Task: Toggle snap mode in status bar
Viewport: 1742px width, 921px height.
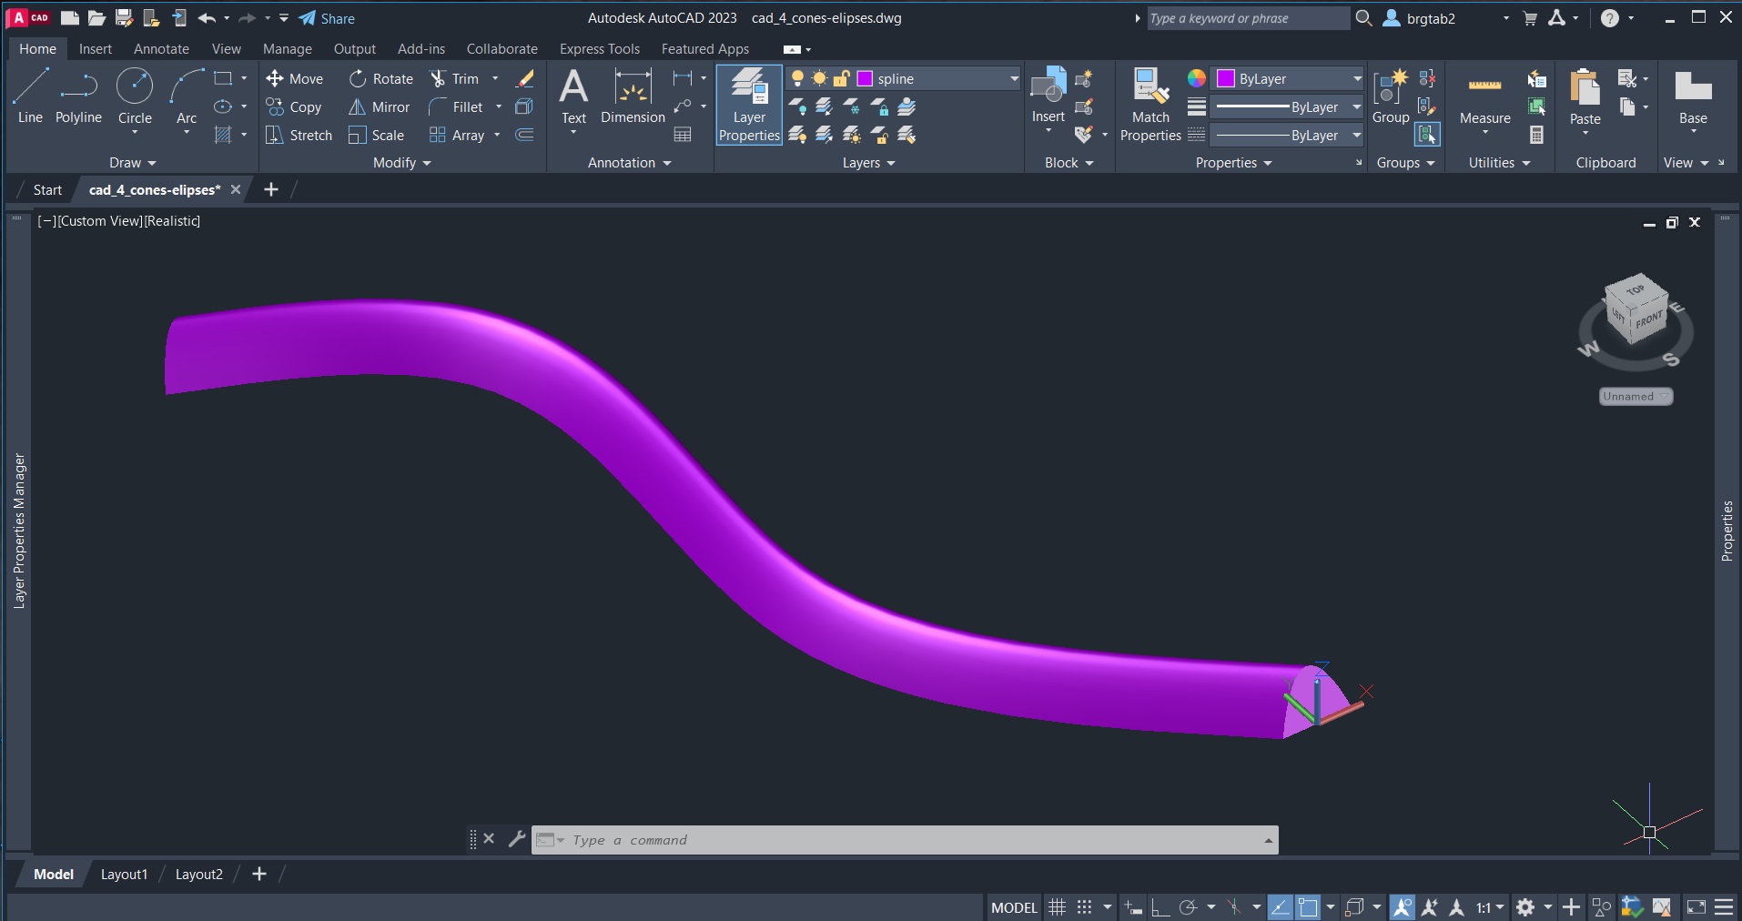Action: tap(1084, 907)
